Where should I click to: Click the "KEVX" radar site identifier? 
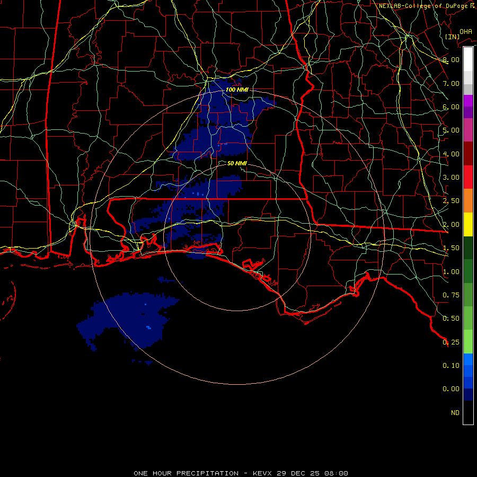click(x=262, y=473)
